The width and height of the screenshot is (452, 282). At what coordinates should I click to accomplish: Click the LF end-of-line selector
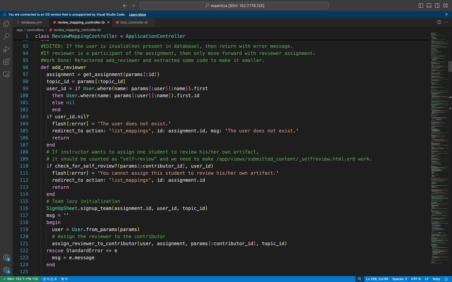tap(427, 279)
